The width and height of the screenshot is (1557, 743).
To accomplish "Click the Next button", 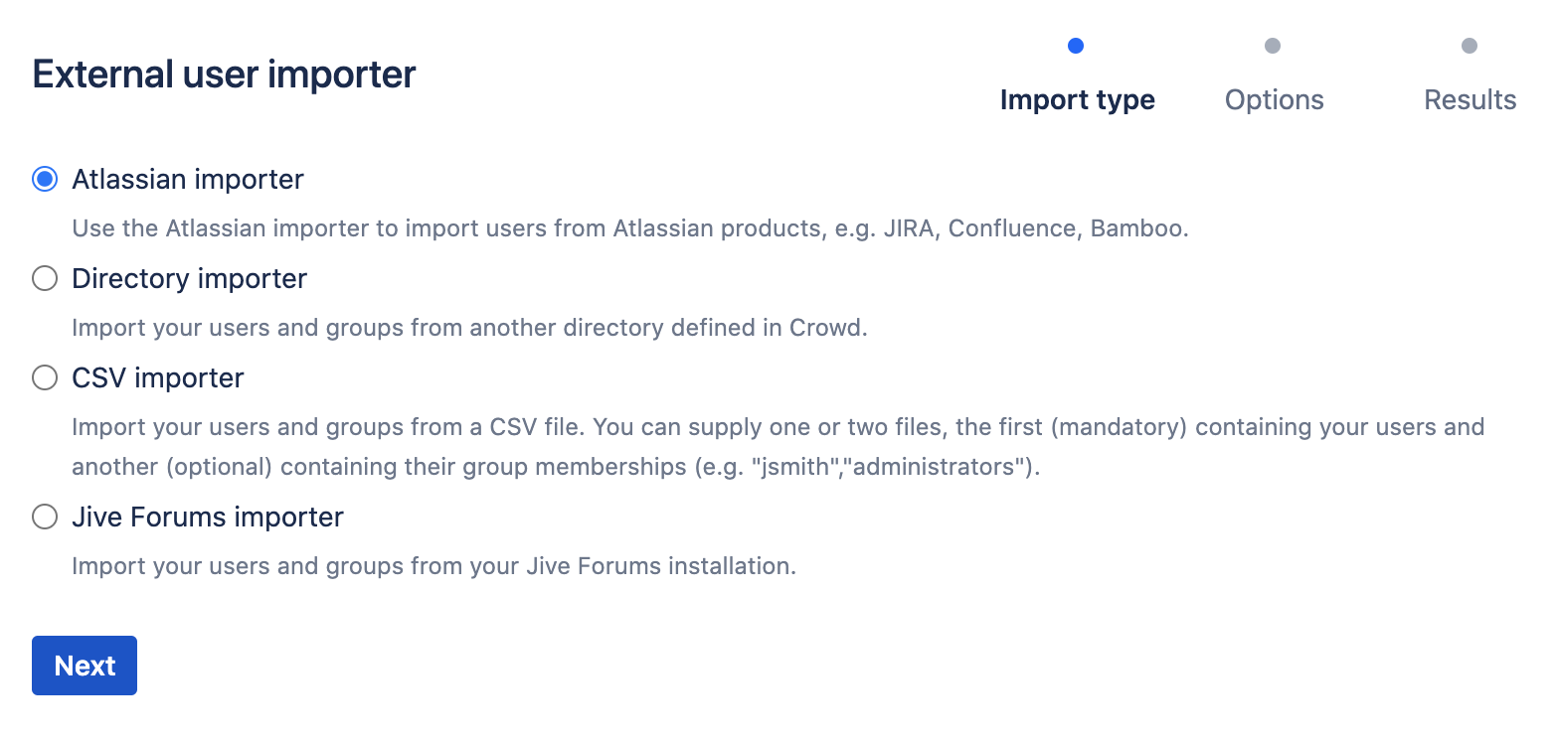I will click(85, 666).
